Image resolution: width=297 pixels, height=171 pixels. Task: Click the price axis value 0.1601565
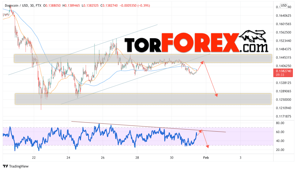[x=284, y=24]
